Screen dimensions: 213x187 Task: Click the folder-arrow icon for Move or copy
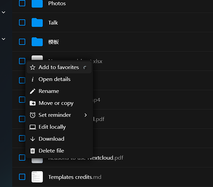coord(33,103)
